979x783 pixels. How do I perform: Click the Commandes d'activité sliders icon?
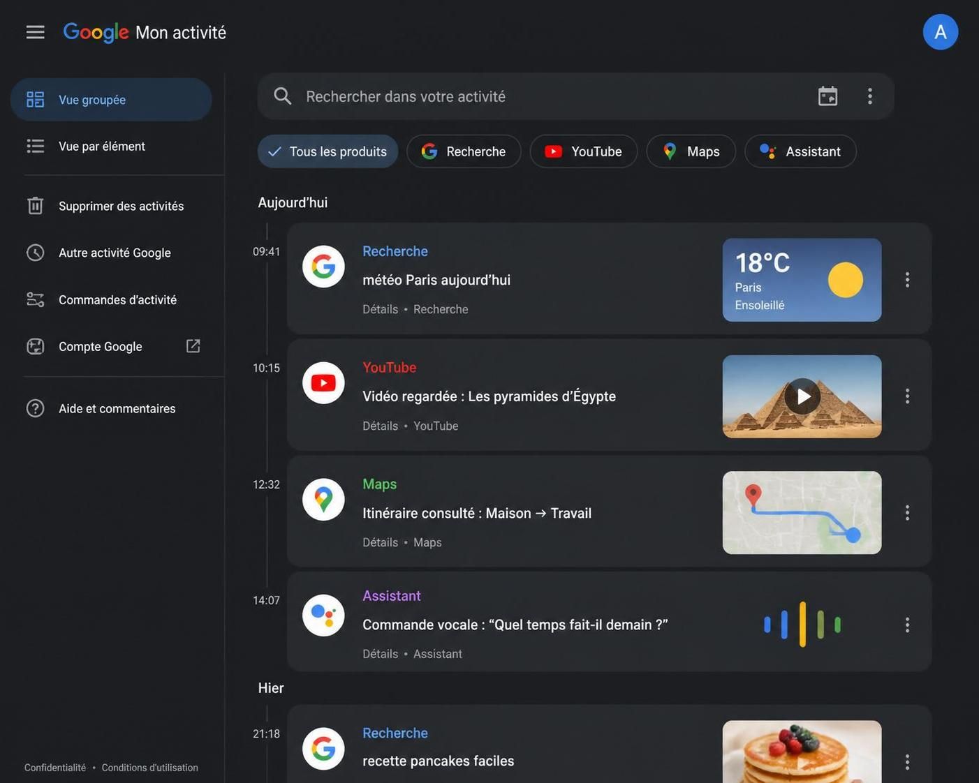tap(35, 299)
